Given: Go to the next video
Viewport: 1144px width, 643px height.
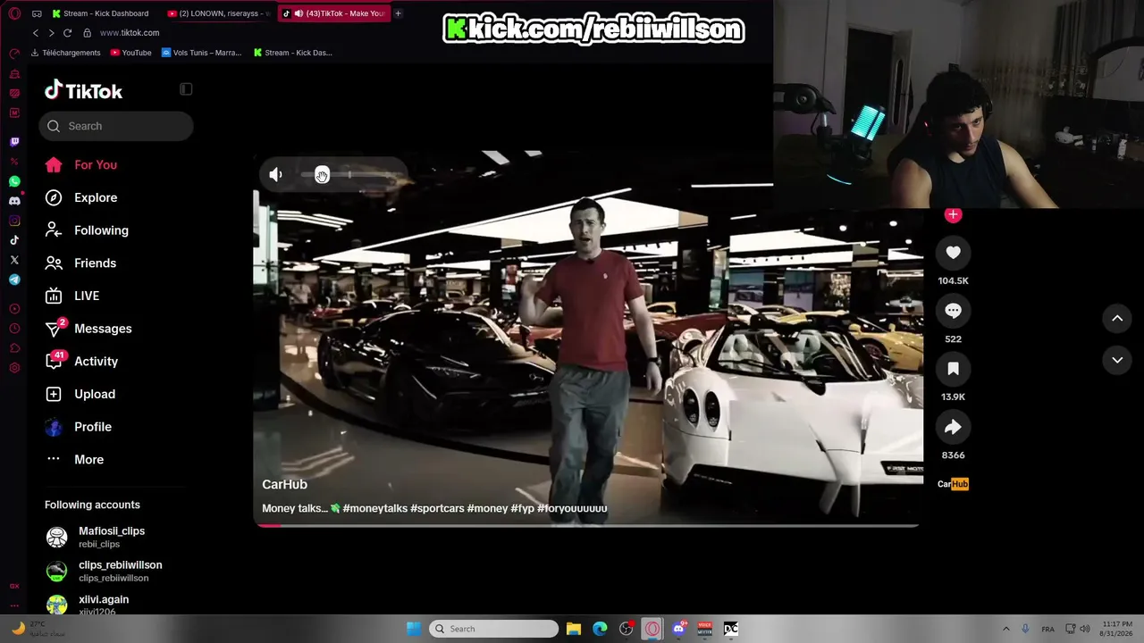Looking at the screenshot, I should click(x=1117, y=360).
